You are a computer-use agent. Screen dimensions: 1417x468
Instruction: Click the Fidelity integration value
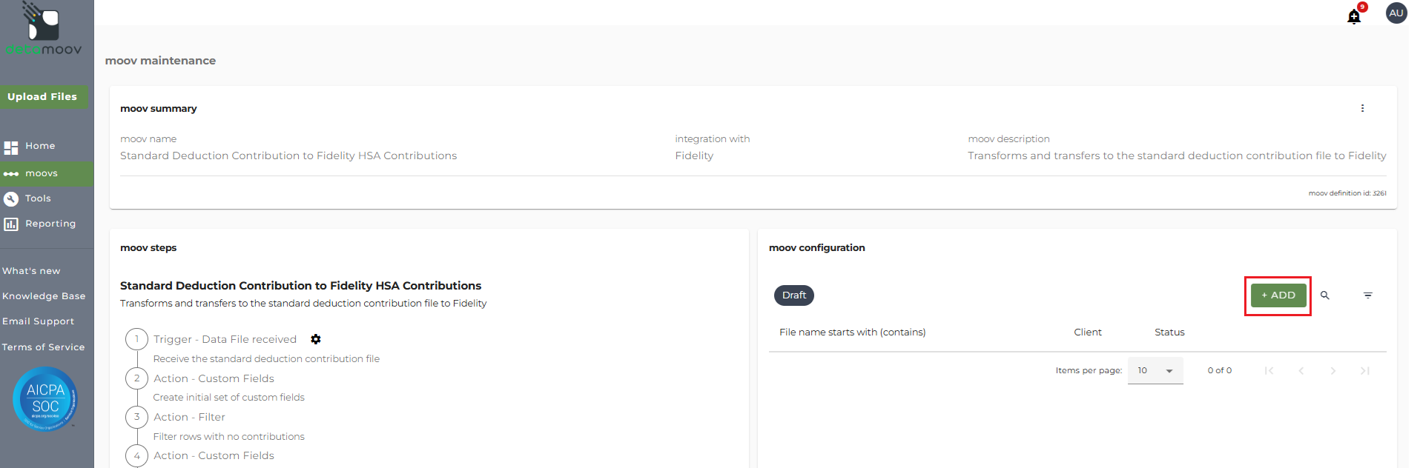(x=694, y=156)
